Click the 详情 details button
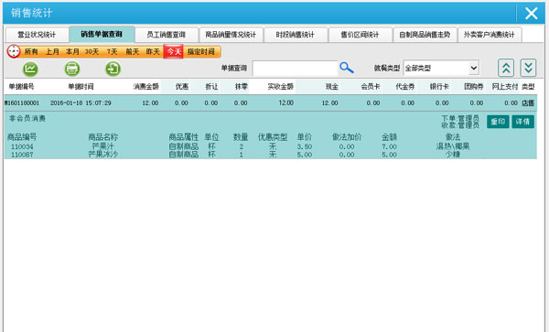Image resolution: width=549 pixels, height=332 pixels. point(522,122)
